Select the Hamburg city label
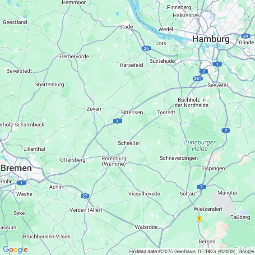The height and width of the screenshot is (255, 255). (x=211, y=39)
